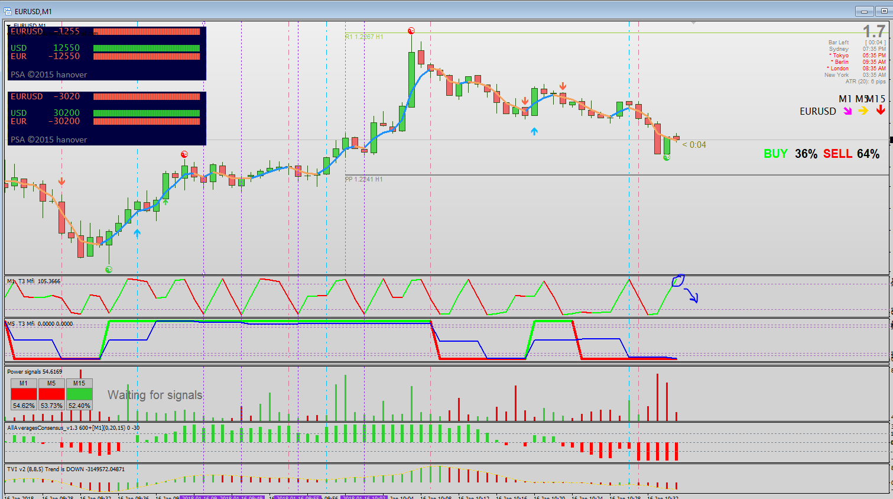Image resolution: width=893 pixels, height=499 pixels.
Task: Click the red M15 down trend arrow
Action: point(881,110)
